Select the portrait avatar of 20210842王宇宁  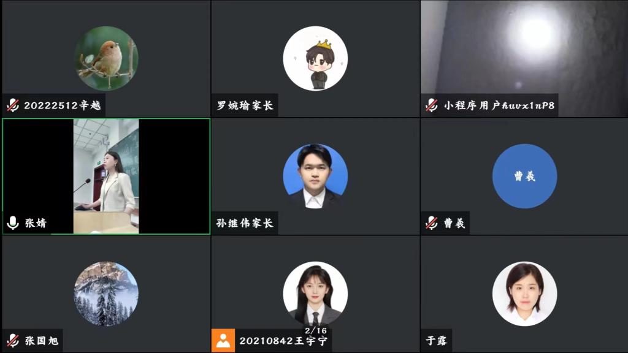pyautogui.click(x=315, y=294)
